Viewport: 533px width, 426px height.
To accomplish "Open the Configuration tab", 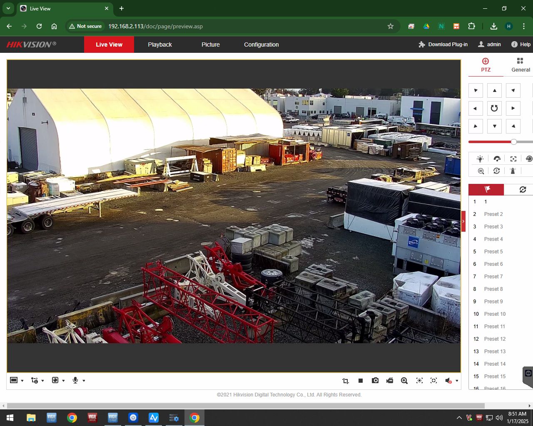I will pos(261,45).
